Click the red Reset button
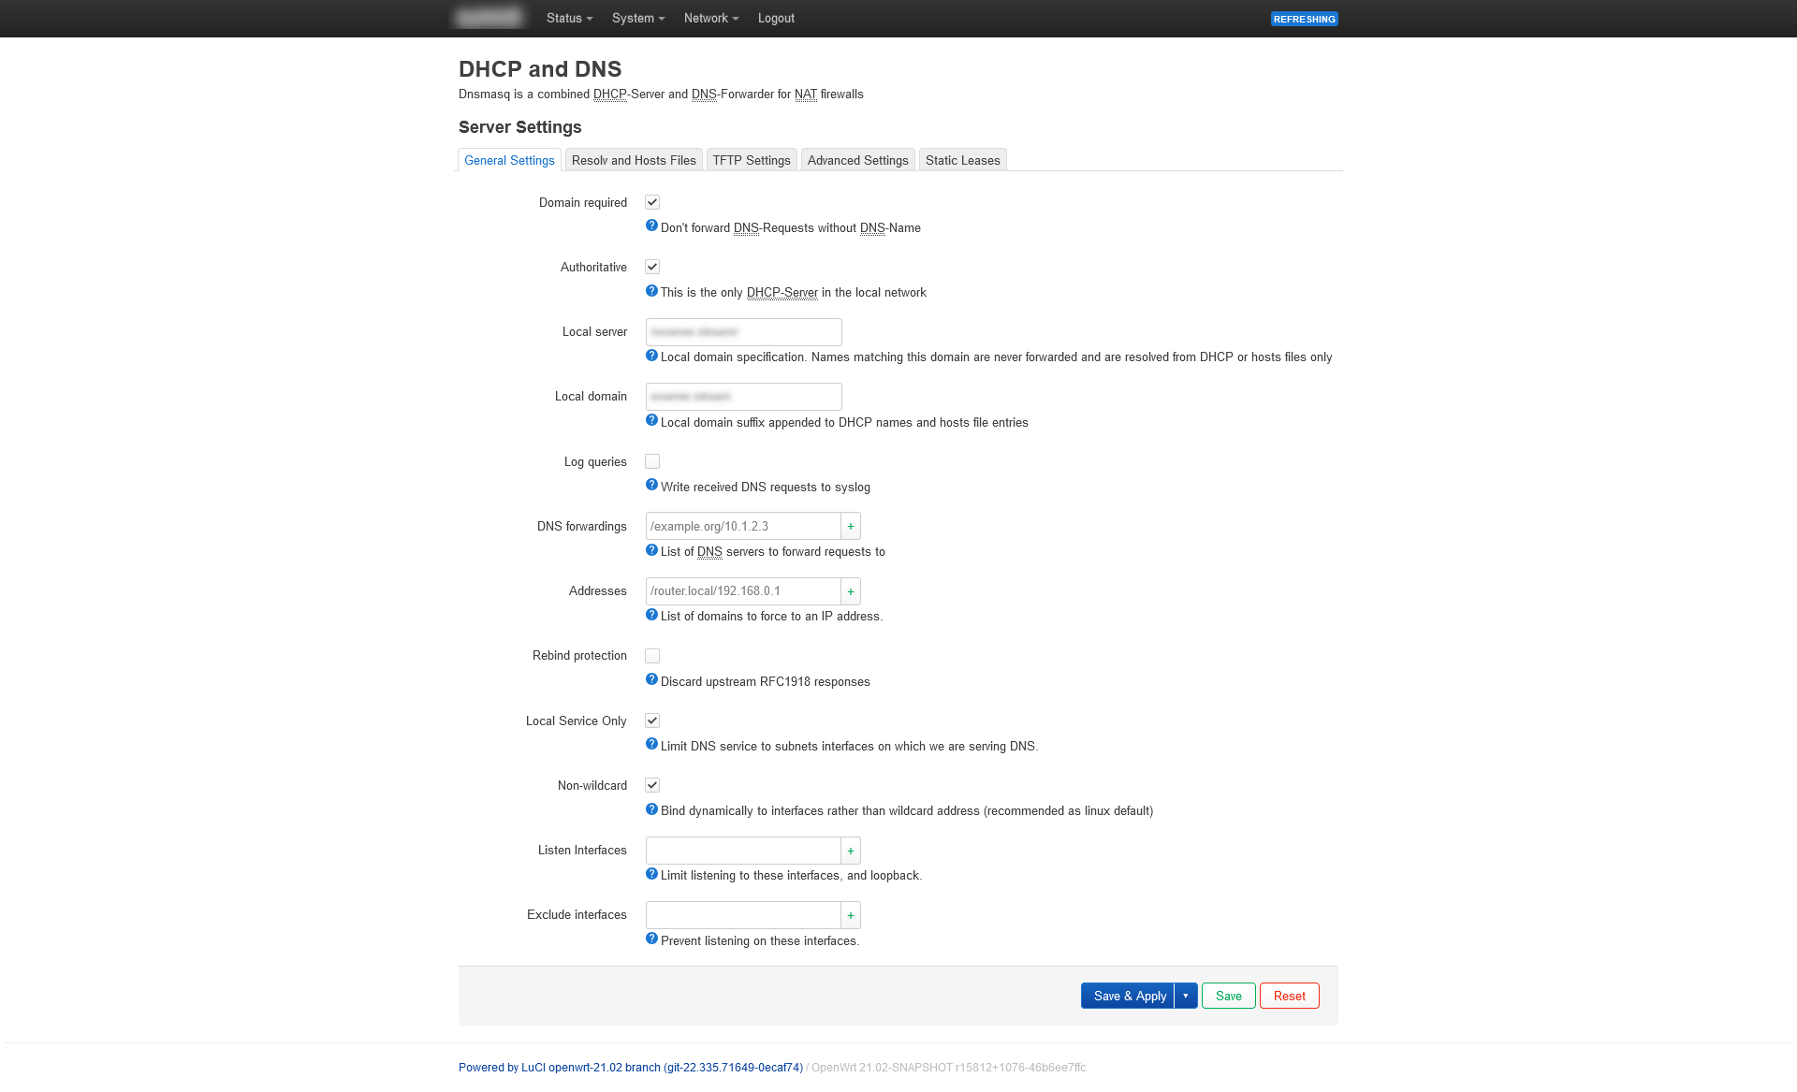1797x1092 pixels. point(1289,996)
